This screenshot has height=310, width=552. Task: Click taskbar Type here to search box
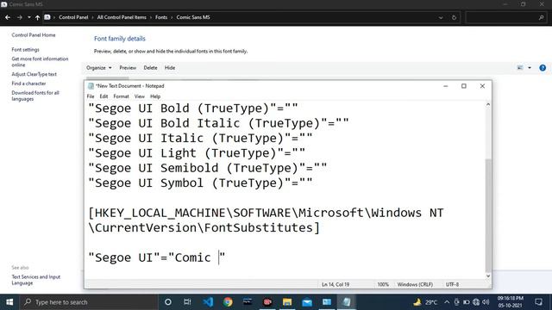[x=88, y=302]
